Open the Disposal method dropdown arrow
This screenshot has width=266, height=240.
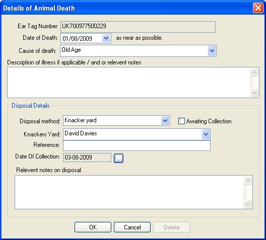165,121
